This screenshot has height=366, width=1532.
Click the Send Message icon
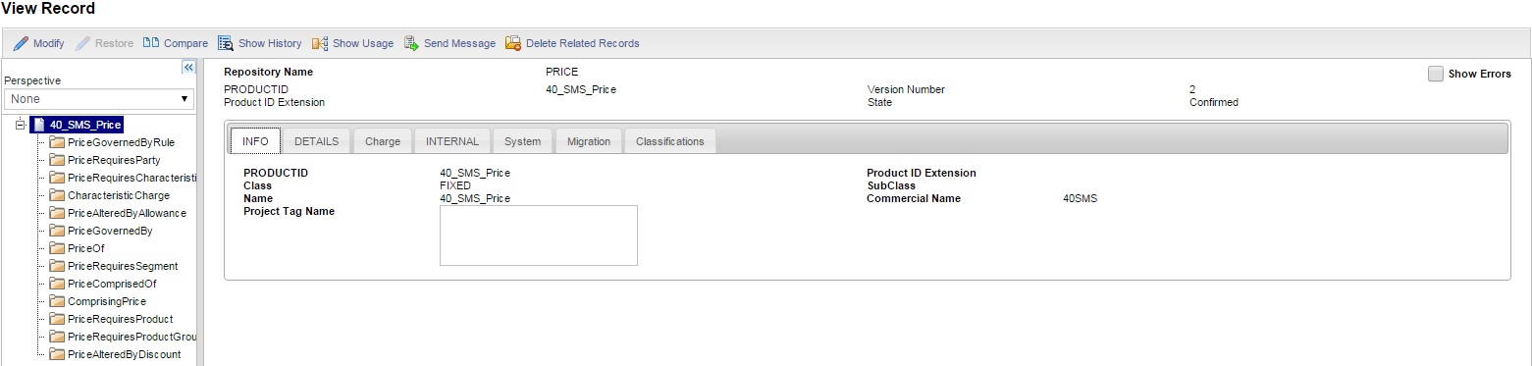(x=411, y=43)
